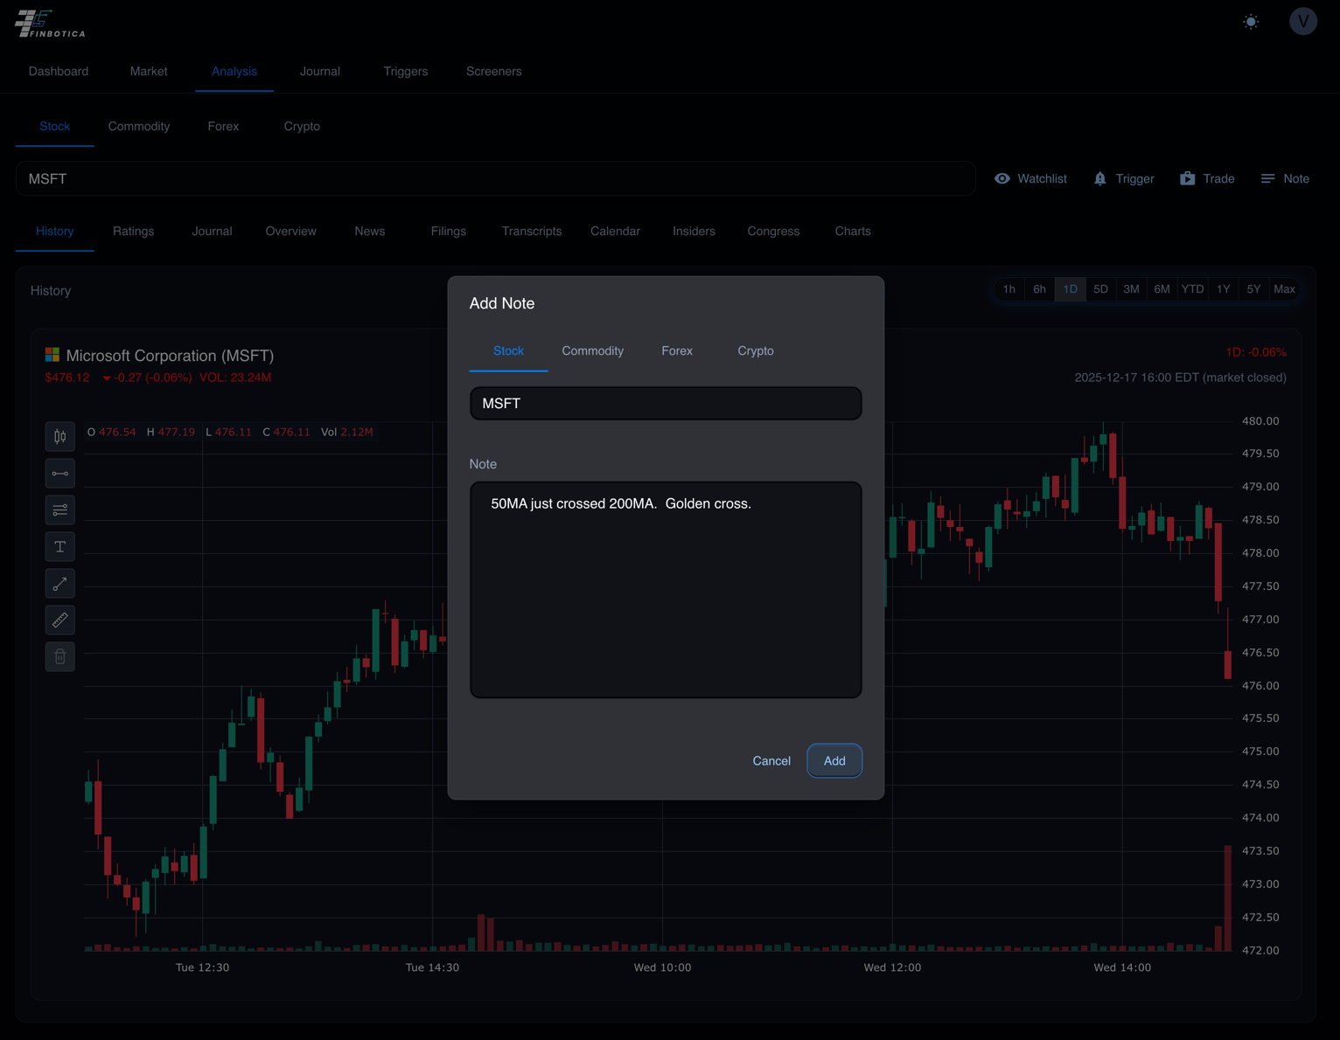The height and width of the screenshot is (1040, 1340).
Task: Switch to Commodity tab in Add Note
Action: pyautogui.click(x=592, y=351)
